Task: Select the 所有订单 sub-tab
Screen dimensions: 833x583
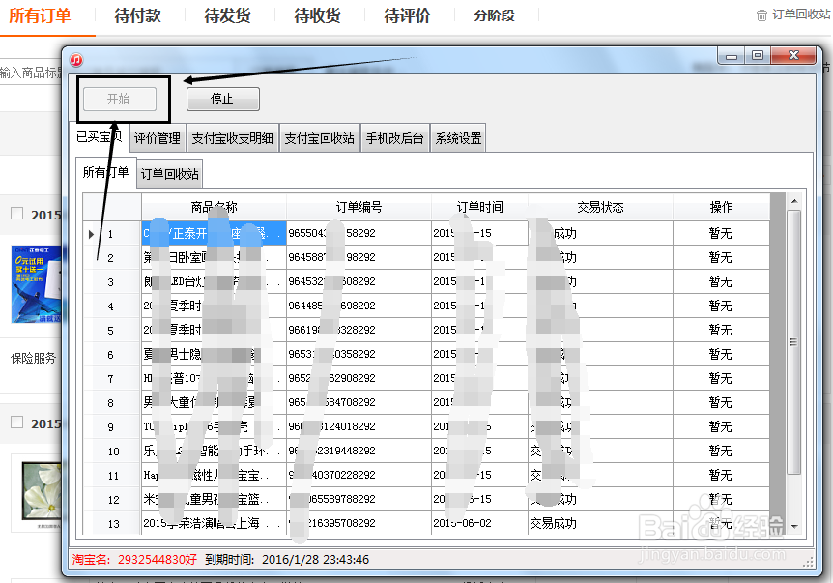Action: [107, 172]
